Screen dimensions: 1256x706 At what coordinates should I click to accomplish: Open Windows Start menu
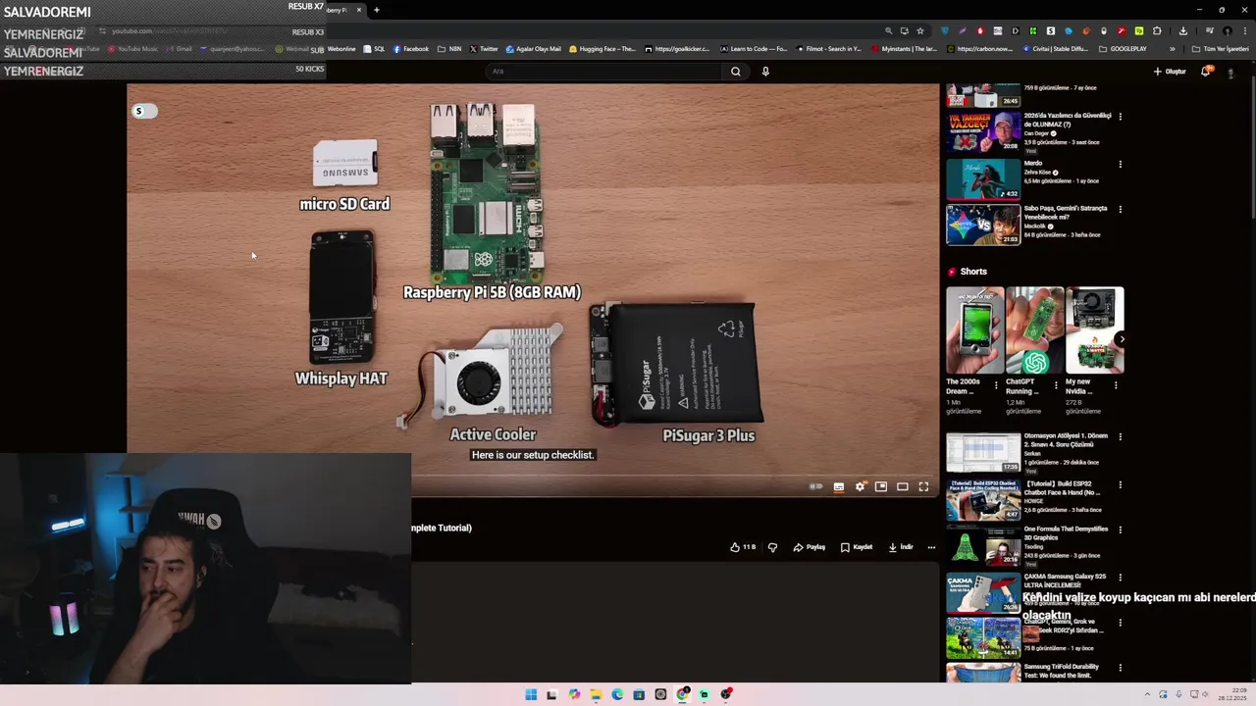click(x=531, y=694)
